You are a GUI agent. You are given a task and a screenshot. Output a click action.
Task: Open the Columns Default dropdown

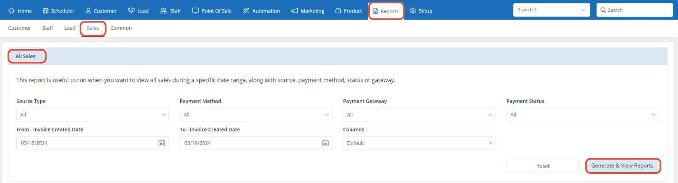click(419, 143)
